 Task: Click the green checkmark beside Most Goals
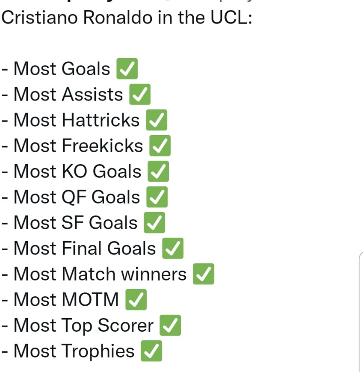pos(127,69)
